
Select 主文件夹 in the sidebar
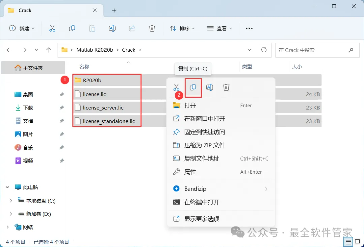click(33, 68)
